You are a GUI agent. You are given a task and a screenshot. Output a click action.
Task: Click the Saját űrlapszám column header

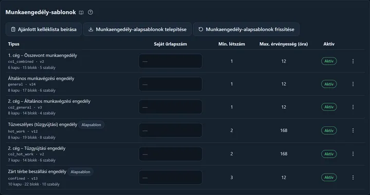171,44
